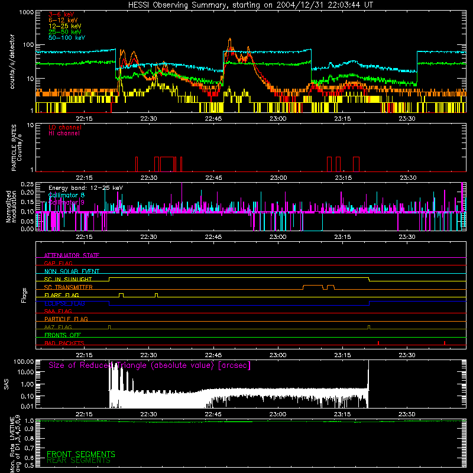Click the ATTENUATOR STATE flag label
The height and width of the screenshot is (473, 473).
(72, 255)
